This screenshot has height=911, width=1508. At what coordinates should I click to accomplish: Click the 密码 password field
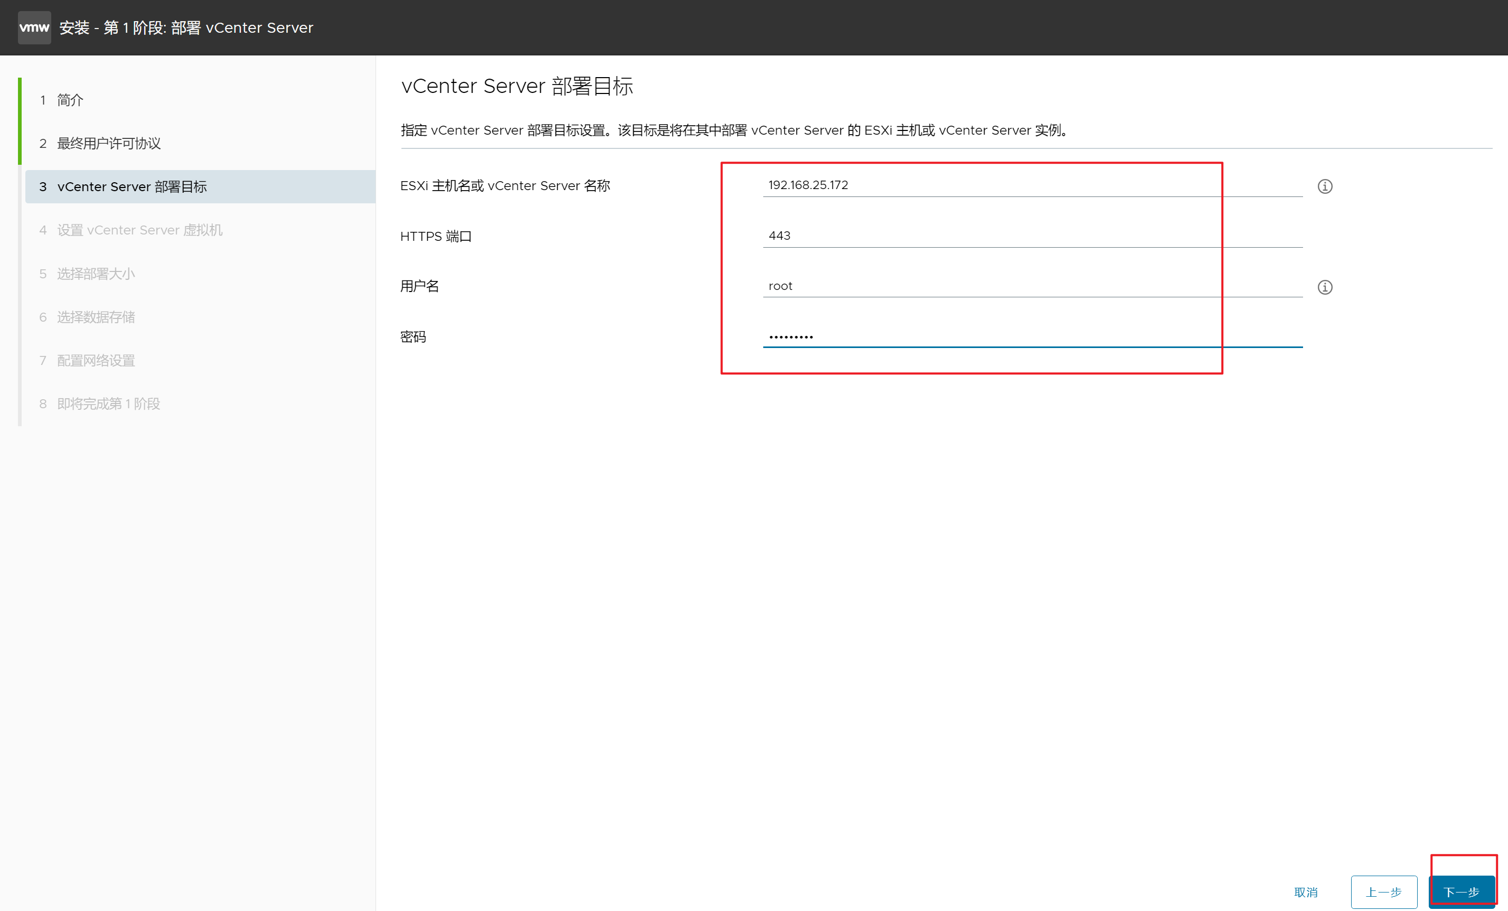pyautogui.click(x=1032, y=336)
